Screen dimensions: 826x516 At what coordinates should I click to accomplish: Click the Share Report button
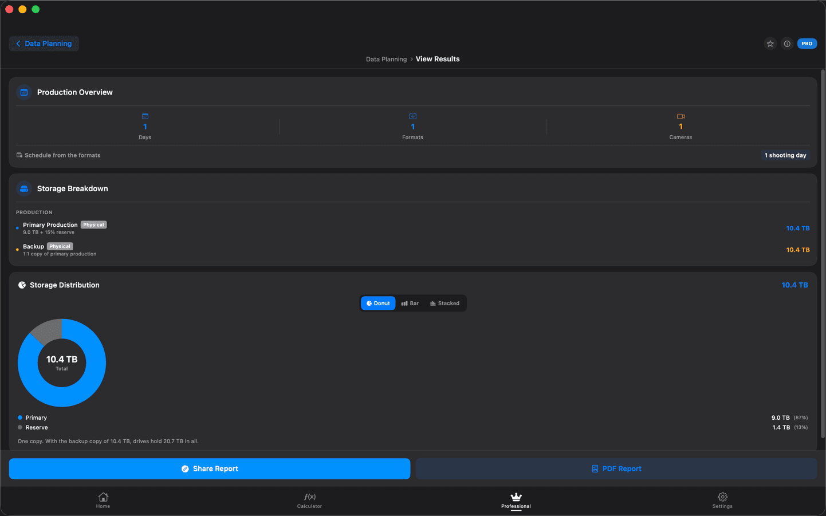(x=210, y=468)
